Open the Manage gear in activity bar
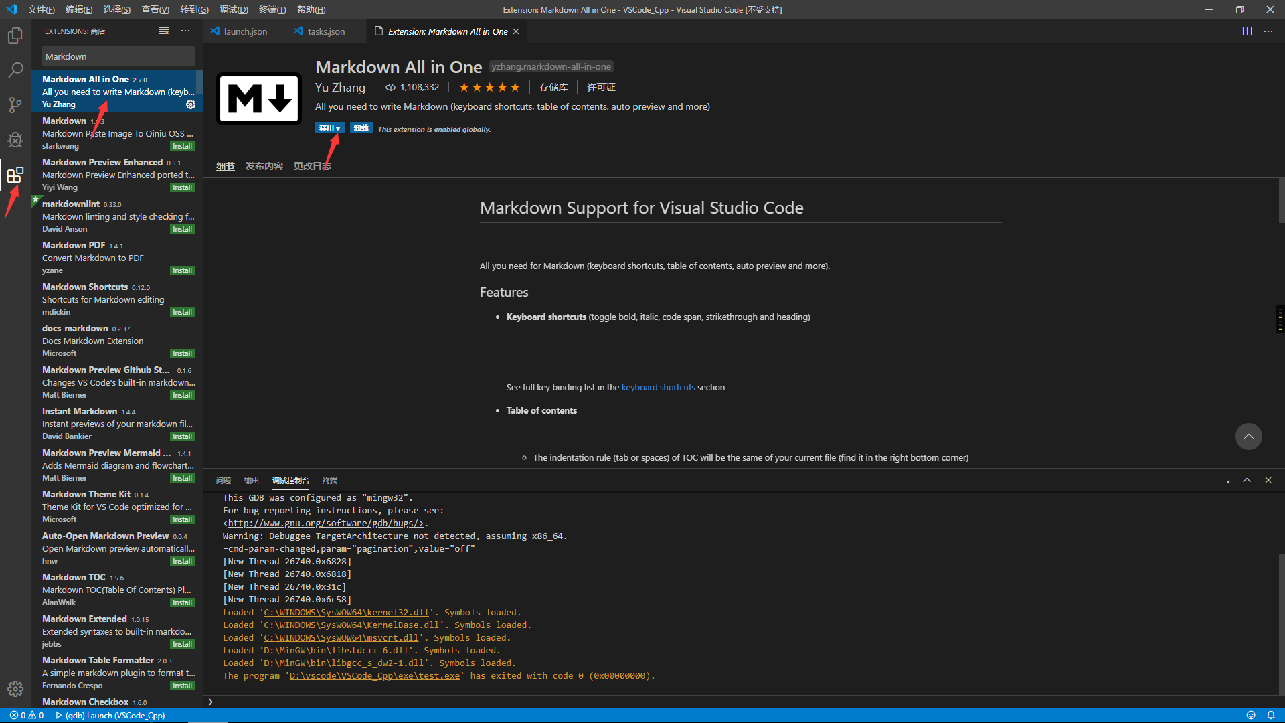1285x723 pixels. coord(15,689)
